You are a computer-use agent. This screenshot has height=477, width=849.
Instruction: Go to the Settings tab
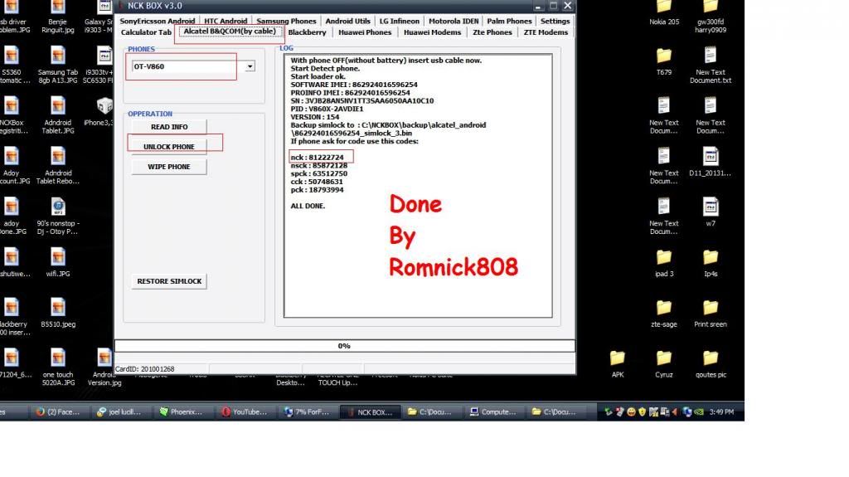tap(555, 21)
